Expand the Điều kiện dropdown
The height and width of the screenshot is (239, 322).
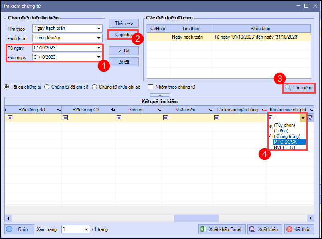[x=99, y=38]
